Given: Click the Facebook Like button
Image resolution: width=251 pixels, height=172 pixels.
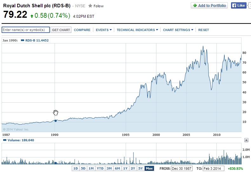Looking at the screenshot, I should (x=239, y=5).
